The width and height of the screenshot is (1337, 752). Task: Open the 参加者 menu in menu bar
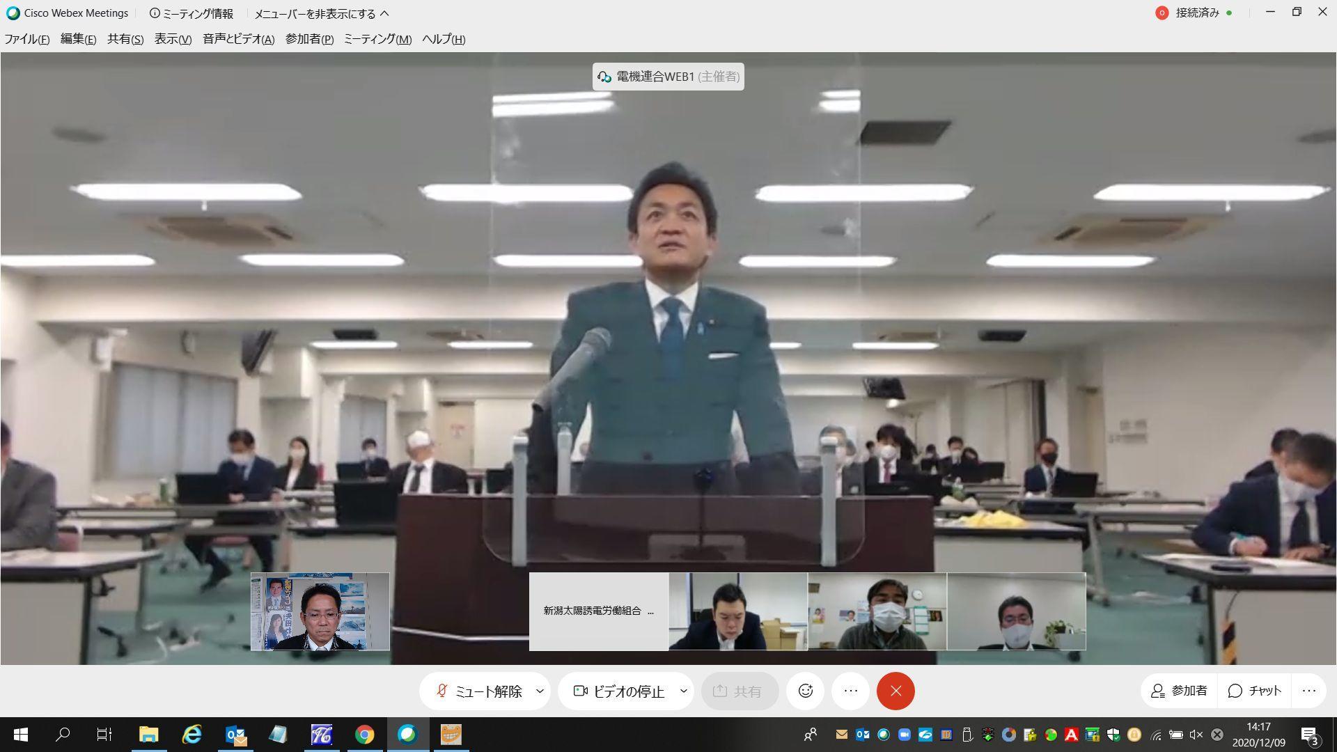point(309,39)
